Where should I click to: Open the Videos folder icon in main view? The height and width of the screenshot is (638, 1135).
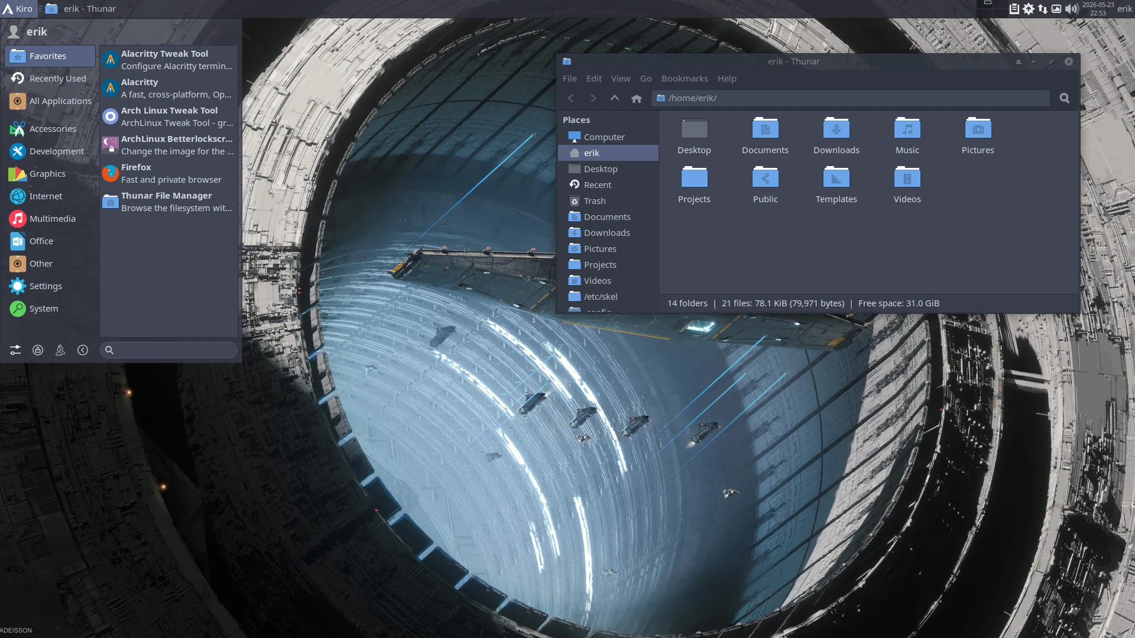tap(907, 186)
